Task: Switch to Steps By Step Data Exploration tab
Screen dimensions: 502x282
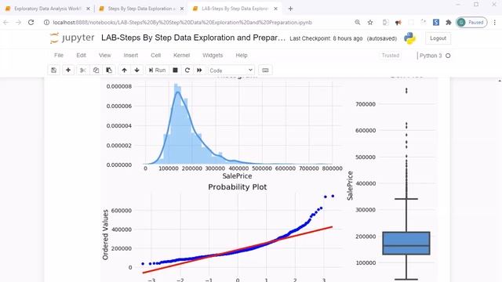Action: coord(141,9)
